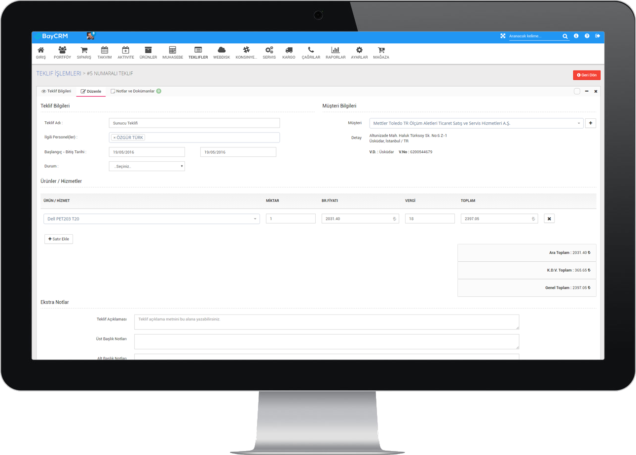Open AYARLAR settings gear
Screen dimensions: 636x455
359,53
